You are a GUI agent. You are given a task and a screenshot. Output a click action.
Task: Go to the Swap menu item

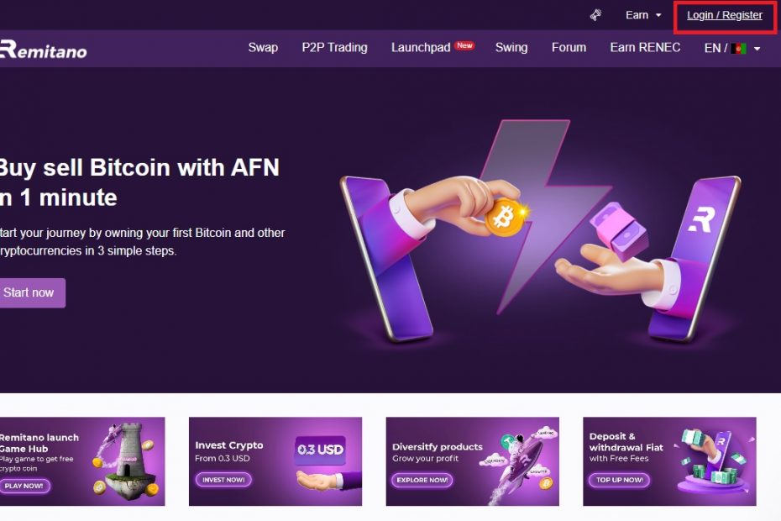263,47
